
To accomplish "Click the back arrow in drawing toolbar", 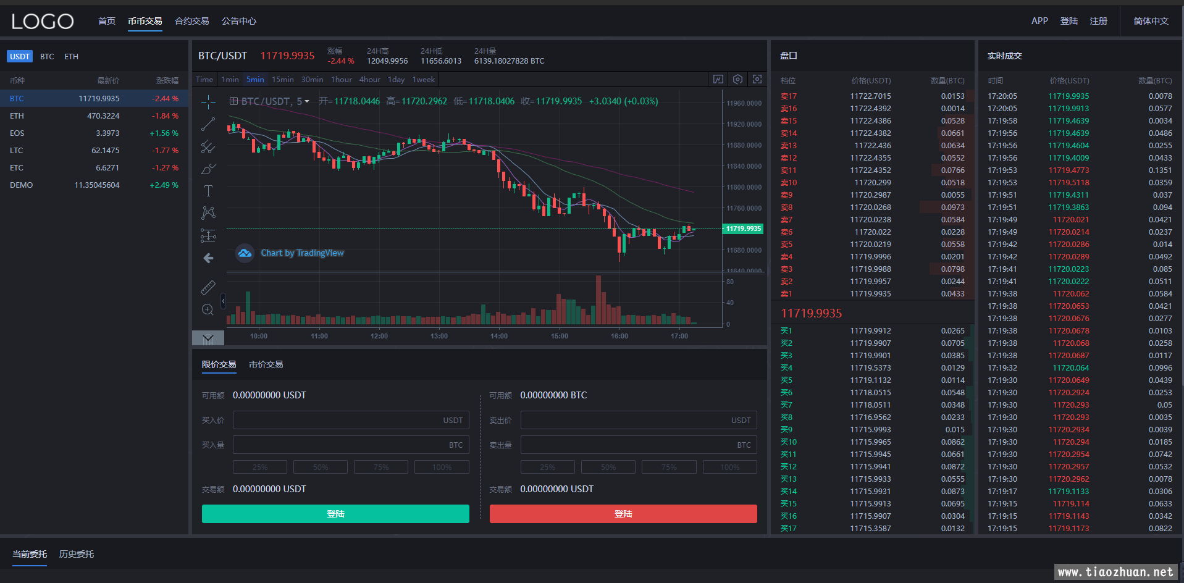I will click(208, 258).
